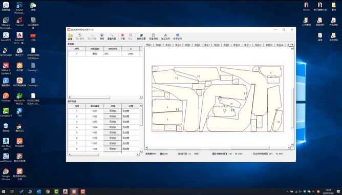Image resolution: width=342 pixels, height=195 pixels.
Task: Click the Stop pause-bars toolbar icon
Action: 131,36
